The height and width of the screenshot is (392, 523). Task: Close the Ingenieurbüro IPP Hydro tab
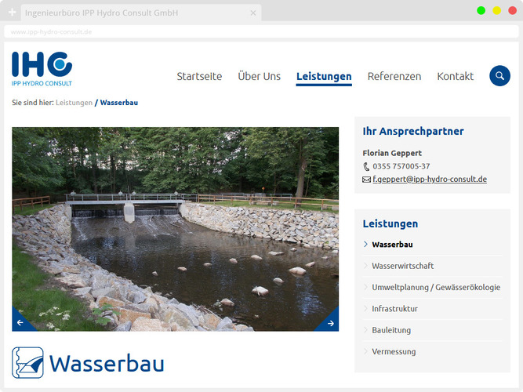pyautogui.click(x=253, y=13)
